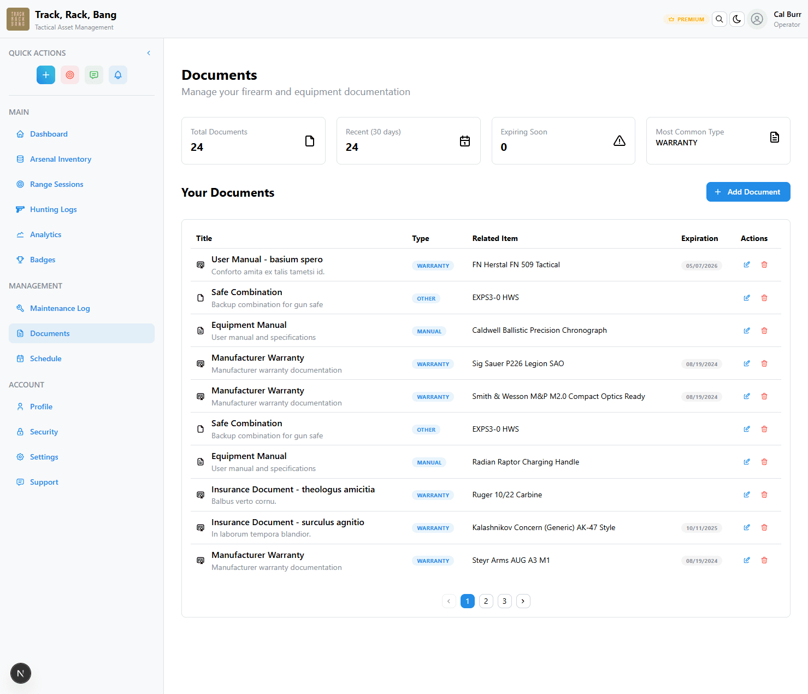Click 'FN Herstal FN 509 Tactical' related item

pos(516,264)
